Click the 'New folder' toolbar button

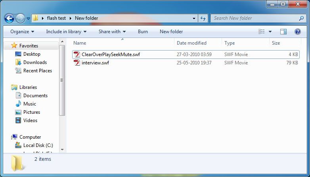pyautogui.click(x=171, y=32)
